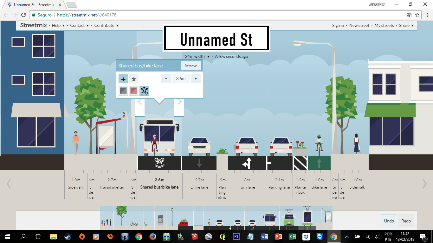The height and width of the screenshot is (243, 433).
Task: Expand the Share dropdown menu
Action: click(x=406, y=25)
